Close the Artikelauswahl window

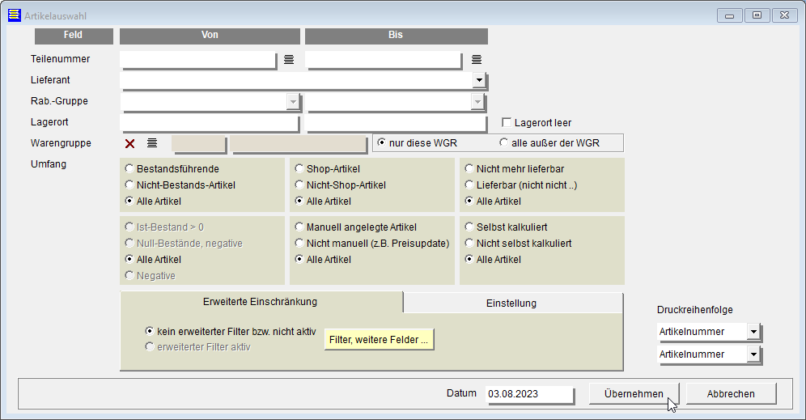[784, 15]
